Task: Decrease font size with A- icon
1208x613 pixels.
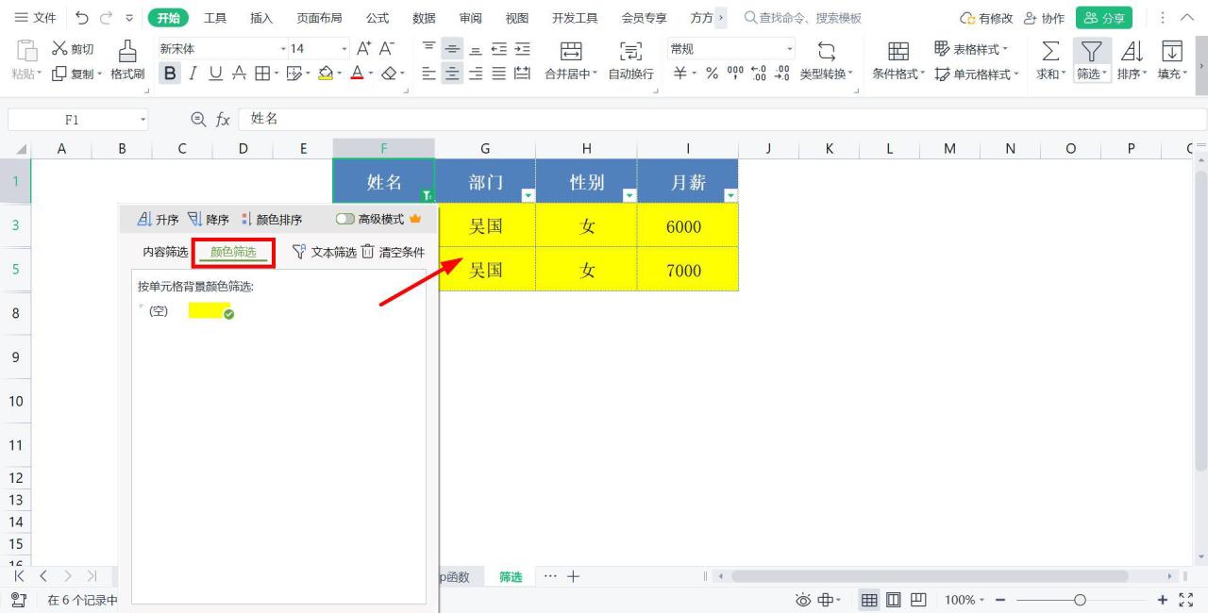Action: tap(386, 49)
